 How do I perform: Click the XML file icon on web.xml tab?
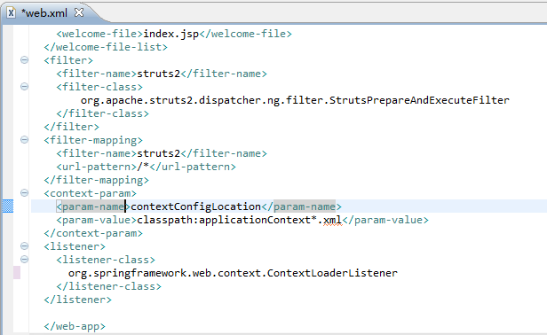(x=12, y=13)
